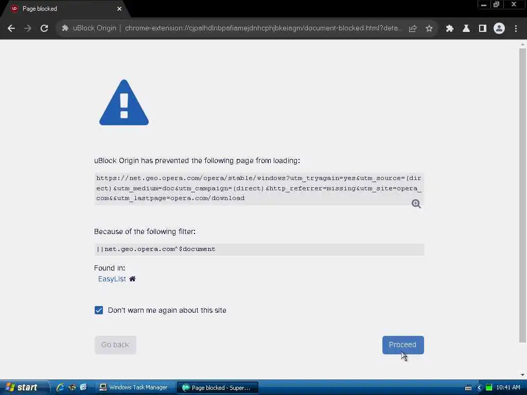Restore down the browser window
Screen dimensions: 527x395
(497, 5)
